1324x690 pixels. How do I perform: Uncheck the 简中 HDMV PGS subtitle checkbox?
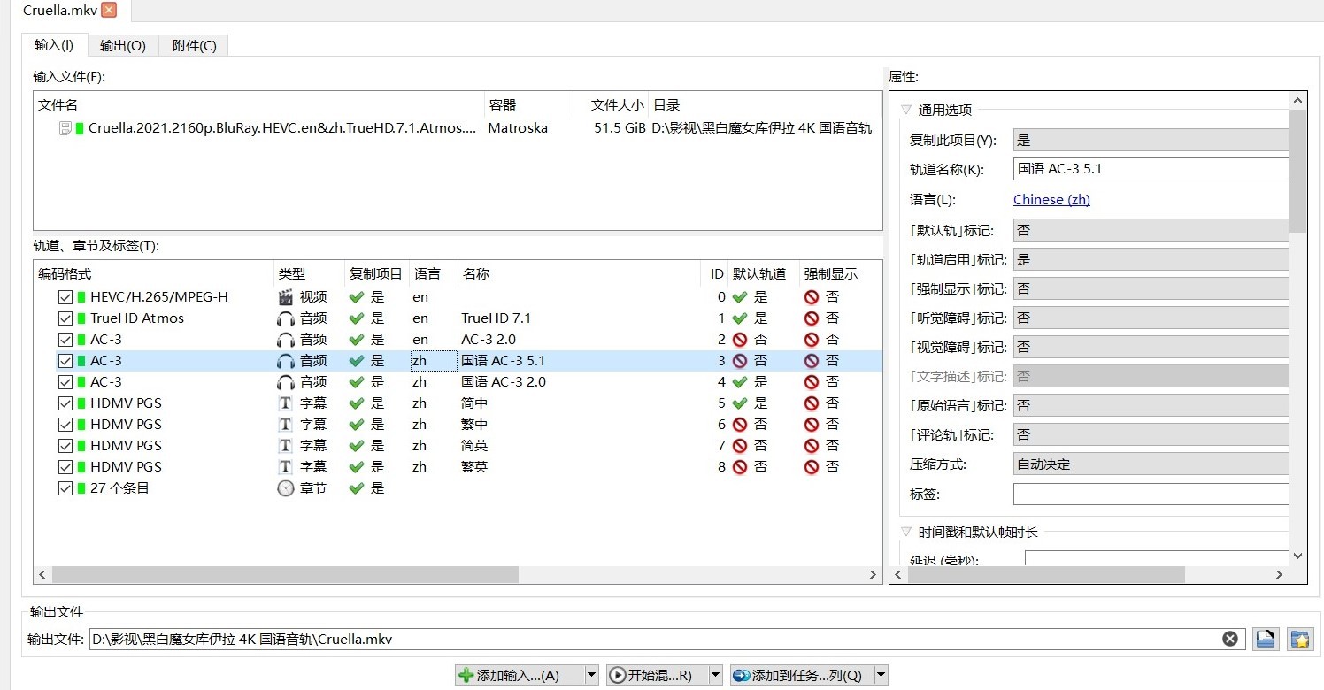pos(65,403)
